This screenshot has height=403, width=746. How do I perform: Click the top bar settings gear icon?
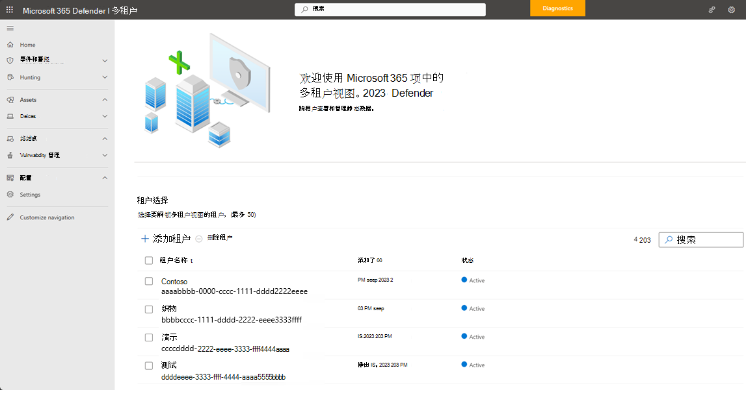pyautogui.click(x=731, y=10)
